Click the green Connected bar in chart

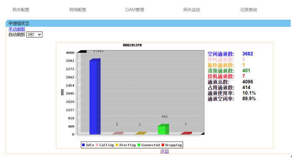pyautogui.click(x=163, y=129)
